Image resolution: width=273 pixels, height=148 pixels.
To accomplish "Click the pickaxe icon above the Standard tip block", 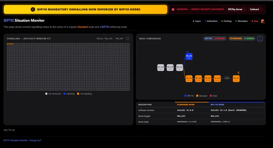I will click(x=238, y=73).
